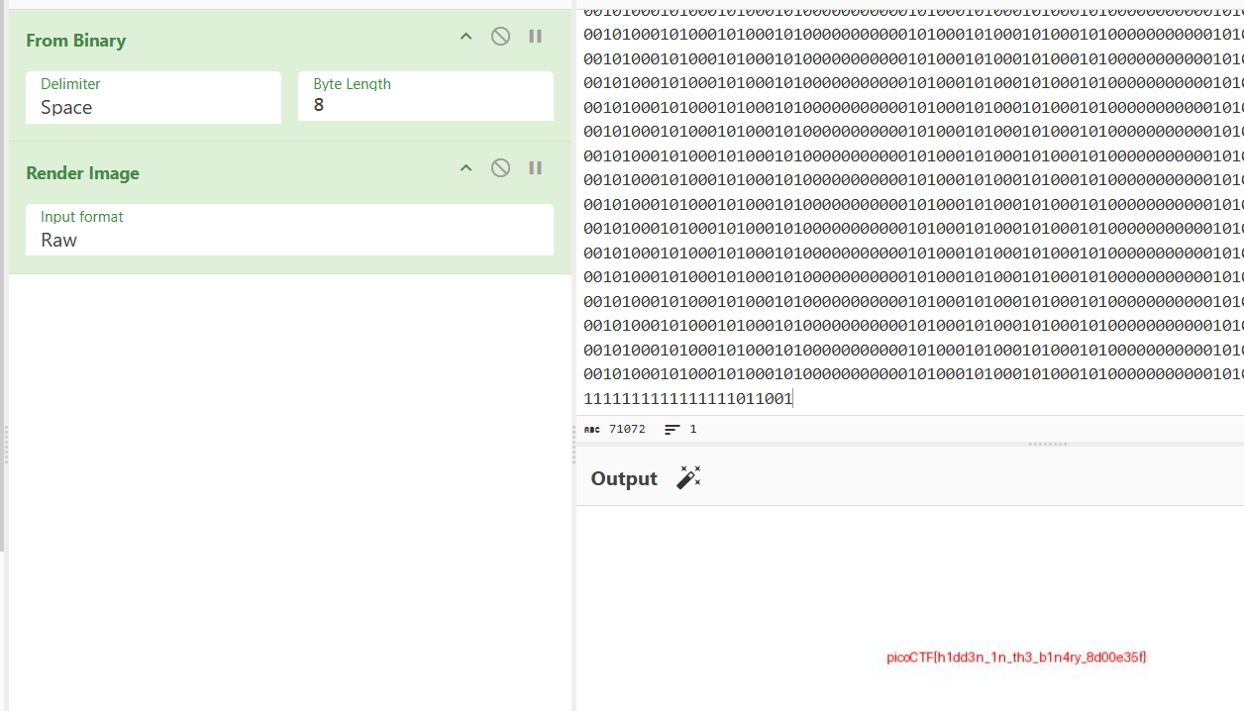Open the Delimiter dropdown set to Space
1244x711 pixels.
(x=154, y=98)
